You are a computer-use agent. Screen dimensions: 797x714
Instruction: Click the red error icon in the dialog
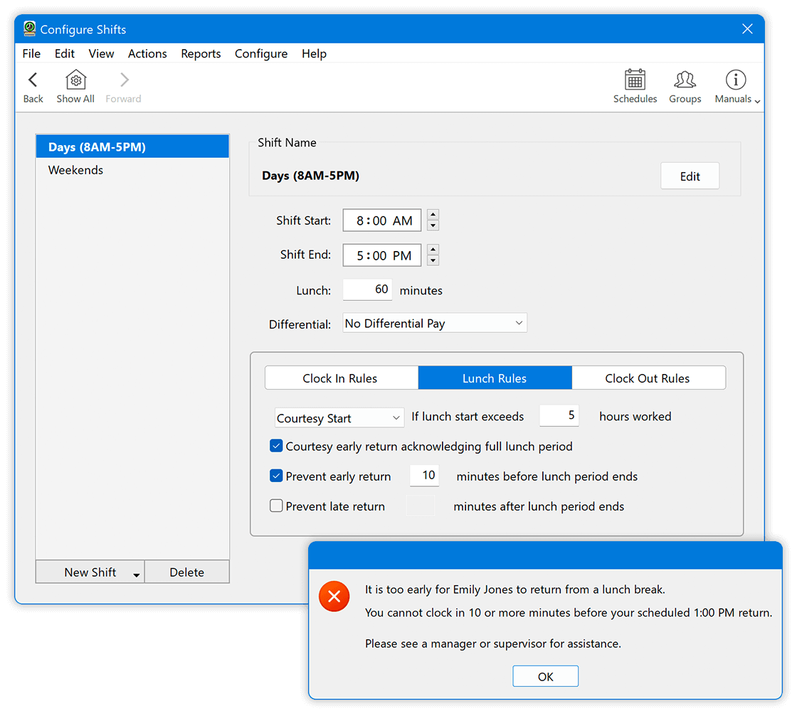334,596
